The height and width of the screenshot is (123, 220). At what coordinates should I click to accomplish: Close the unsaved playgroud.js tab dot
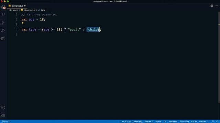25,6
